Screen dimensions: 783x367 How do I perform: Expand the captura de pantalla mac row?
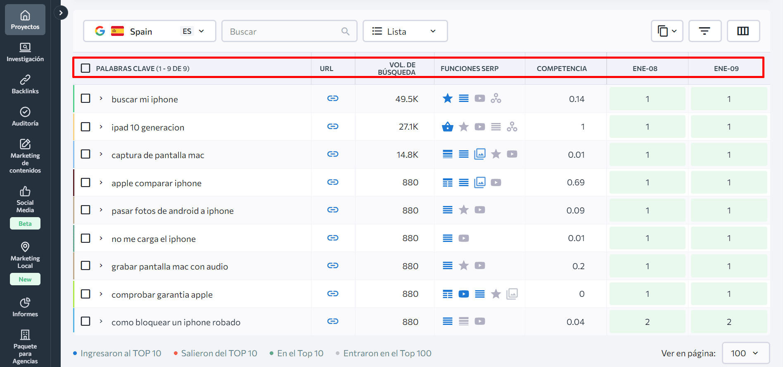tap(101, 154)
